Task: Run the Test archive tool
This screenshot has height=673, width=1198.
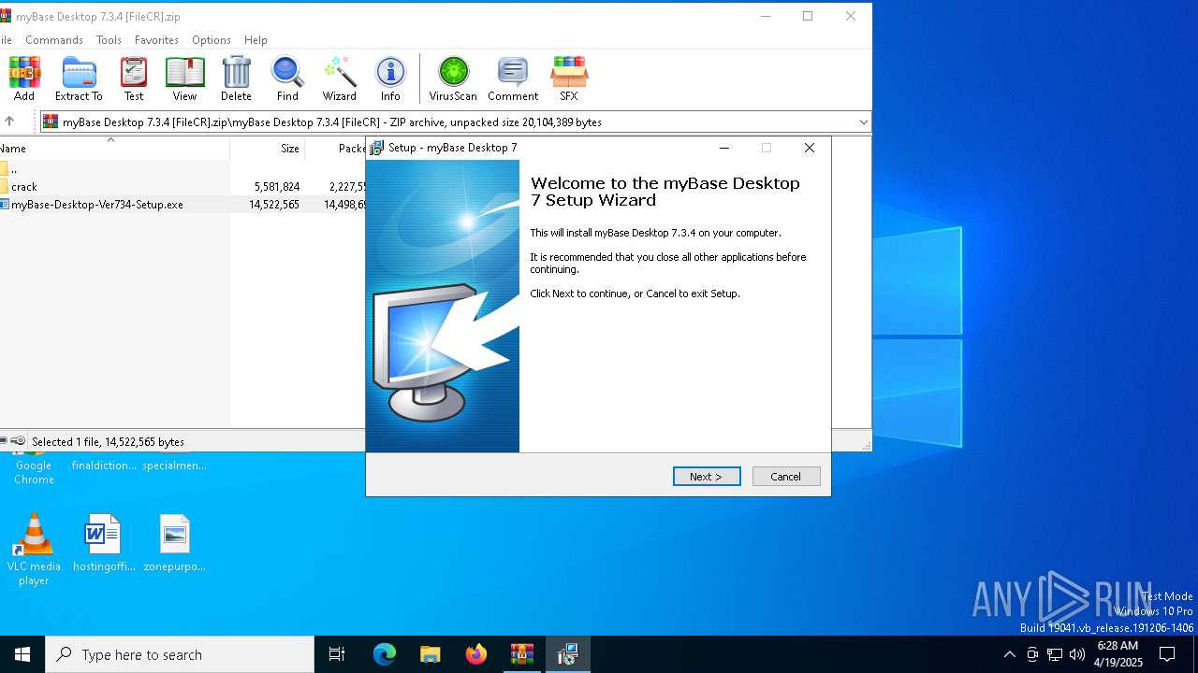Action: 134,79
